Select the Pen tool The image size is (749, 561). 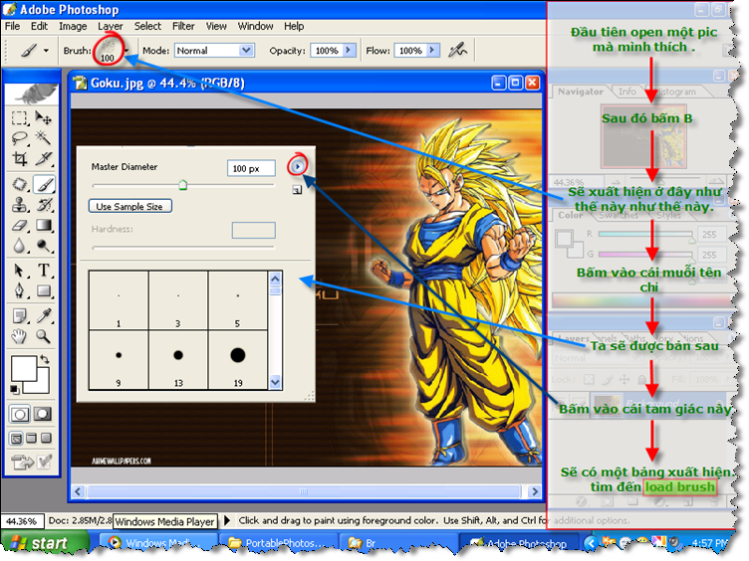point(19,290)
